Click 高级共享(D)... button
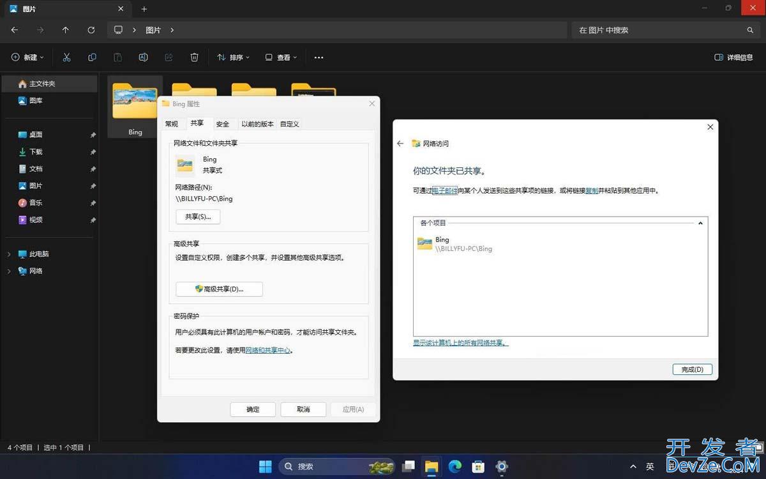766x479 pixels. (x=219, y=289)
